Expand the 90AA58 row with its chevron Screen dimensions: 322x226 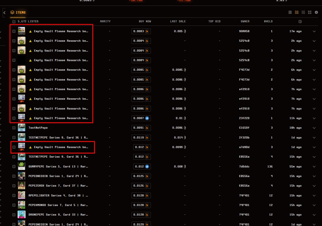tap(314, 31)
